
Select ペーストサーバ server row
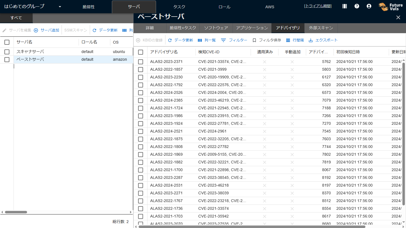point(67,59)
